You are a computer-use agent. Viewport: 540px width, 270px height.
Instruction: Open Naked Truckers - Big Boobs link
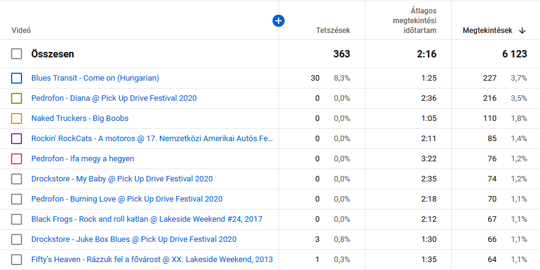click(x=80, y=119)
